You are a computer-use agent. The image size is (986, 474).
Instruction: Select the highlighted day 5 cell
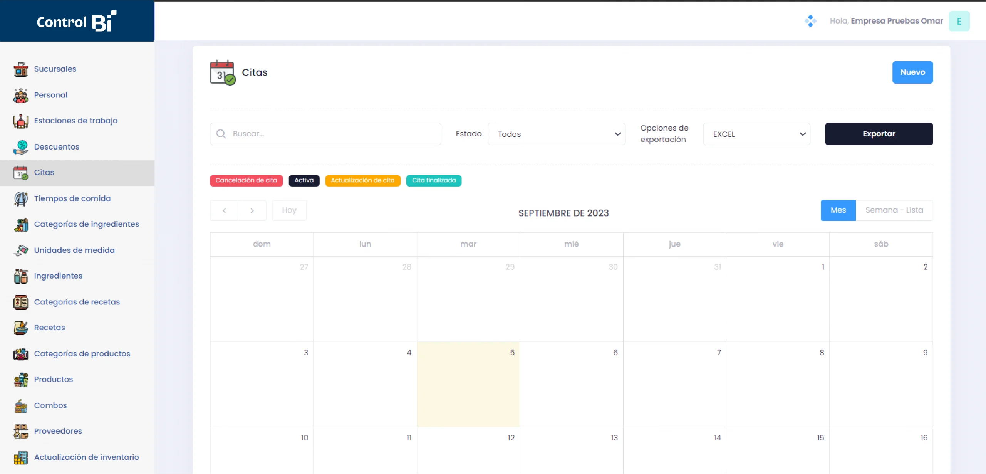468,384
